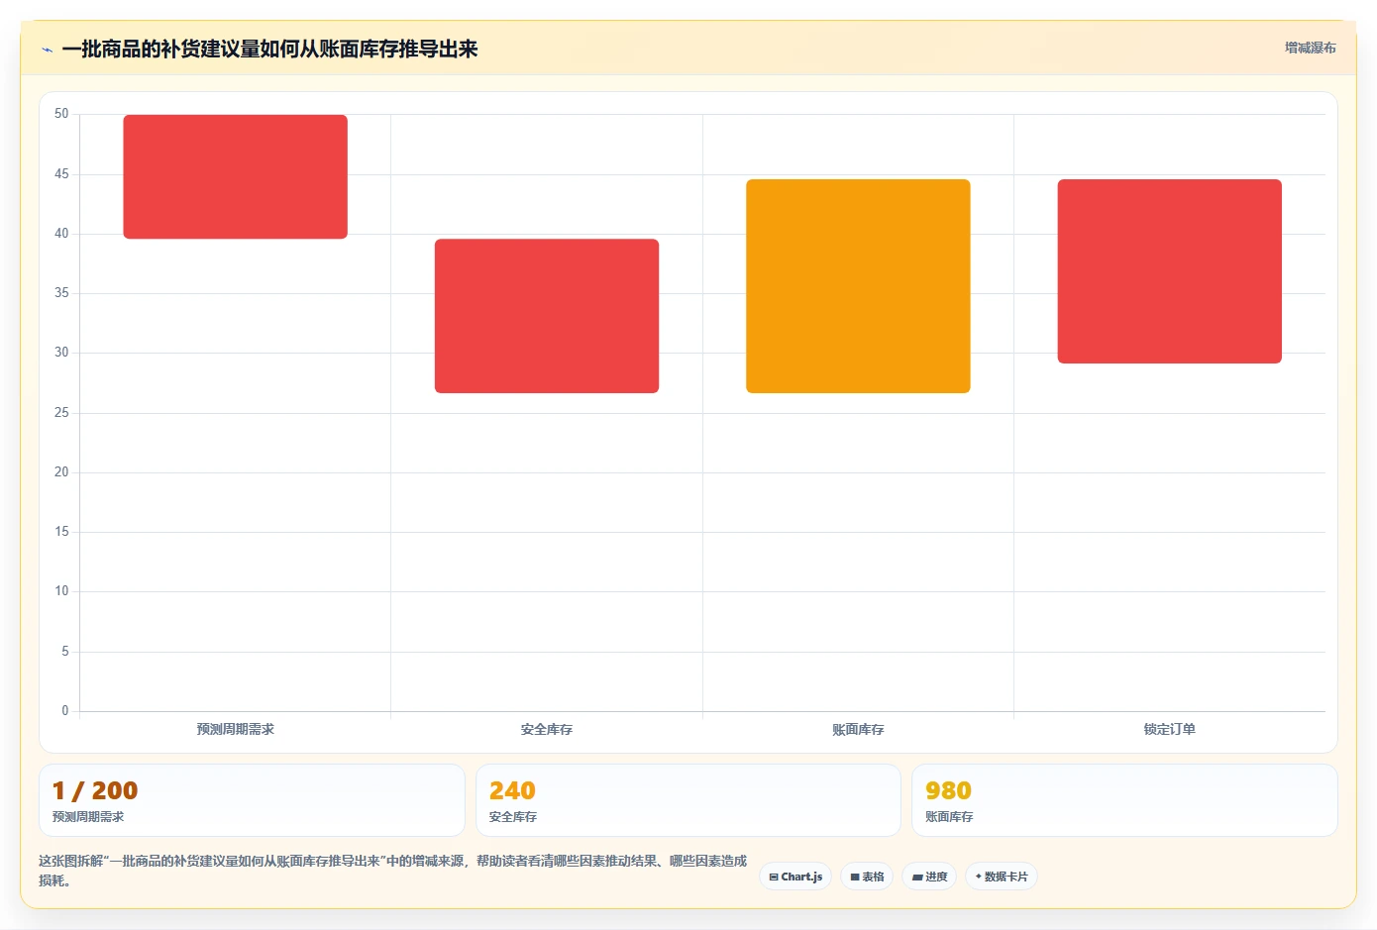Click the y-axis value 25
Image resolution: width=1377 pixels, height=930 pixels.
(61, 413)
